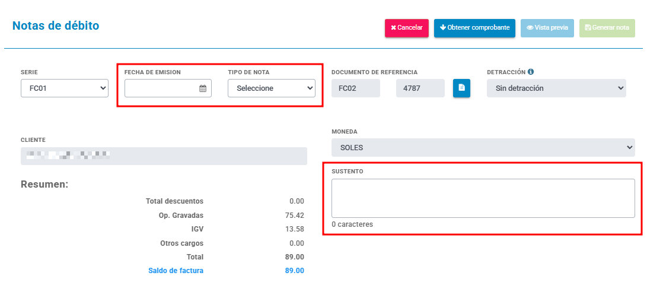Image resolution: width=647 pixels, height=301 pixels.
Task: Click the Obtener comprobante button
Action: click(x=474, y=28)
